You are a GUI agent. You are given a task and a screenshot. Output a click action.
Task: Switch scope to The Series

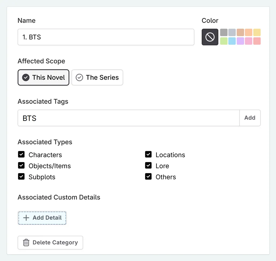click(97, 78)
